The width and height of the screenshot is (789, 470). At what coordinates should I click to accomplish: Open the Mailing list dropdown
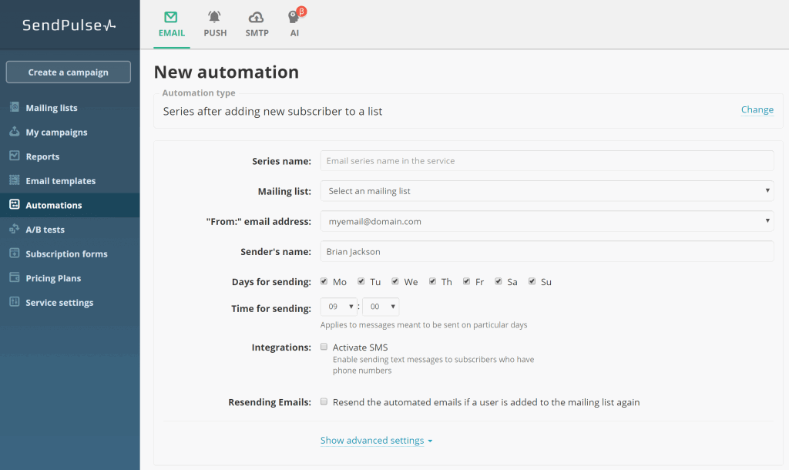pyautogui.click(x=547, y=190)
